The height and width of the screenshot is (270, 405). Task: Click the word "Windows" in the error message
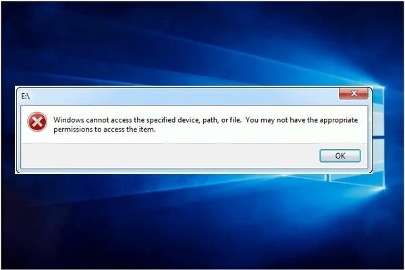[69, 120]
